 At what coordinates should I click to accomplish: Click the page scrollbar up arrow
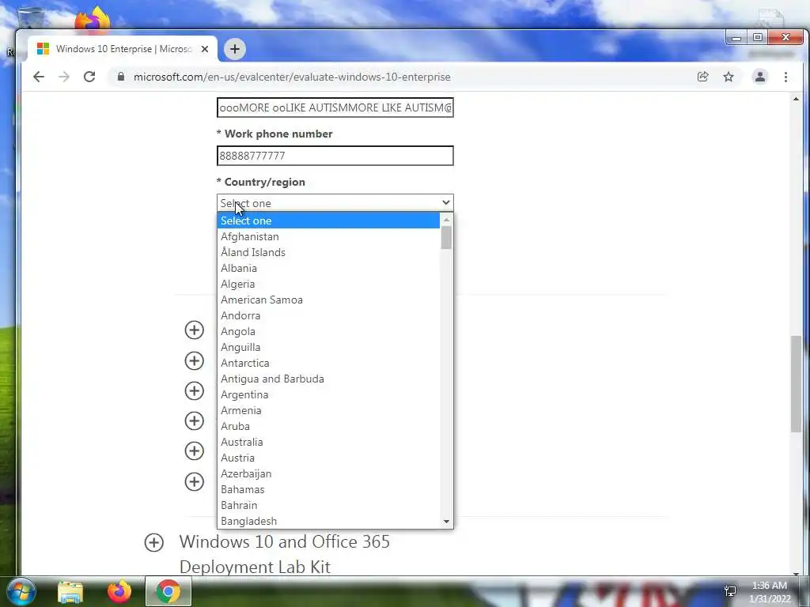pos(796,99)
